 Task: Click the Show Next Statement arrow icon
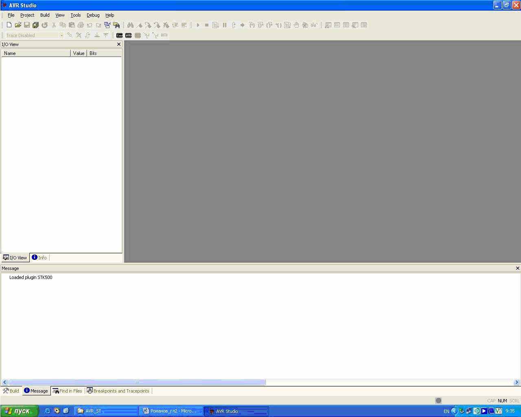[243, 25]
